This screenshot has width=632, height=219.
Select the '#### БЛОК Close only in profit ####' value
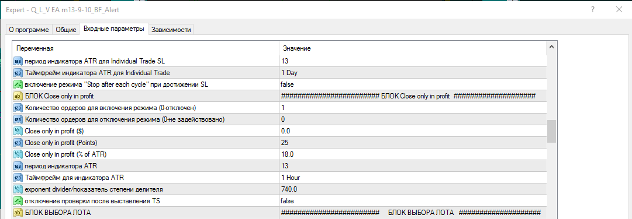[x=408, y=96]
